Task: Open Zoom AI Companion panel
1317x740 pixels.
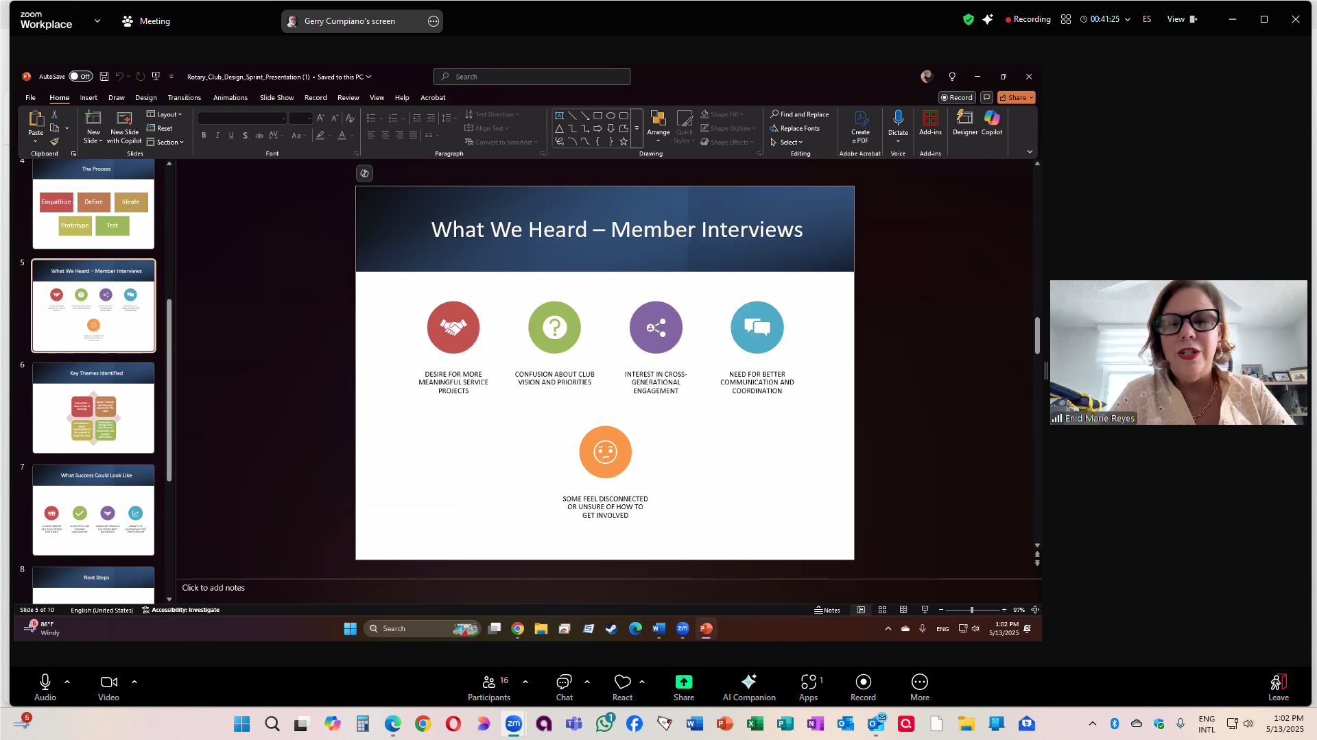Action: click(748, 682)
